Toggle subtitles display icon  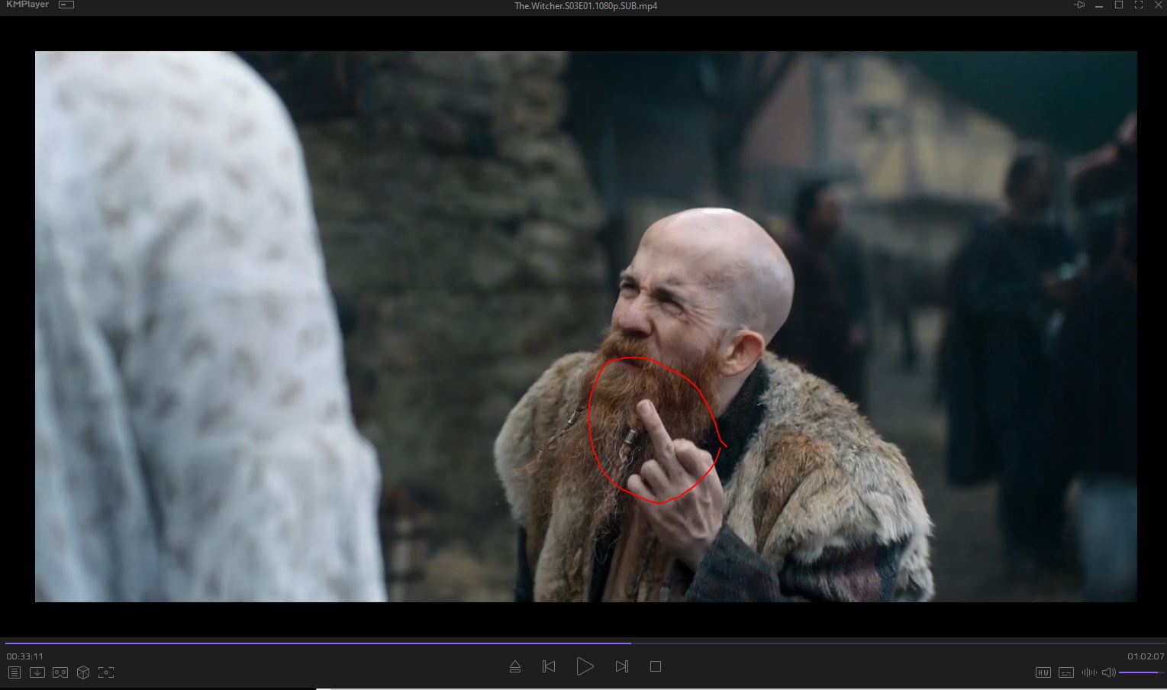click(1066, 672)
